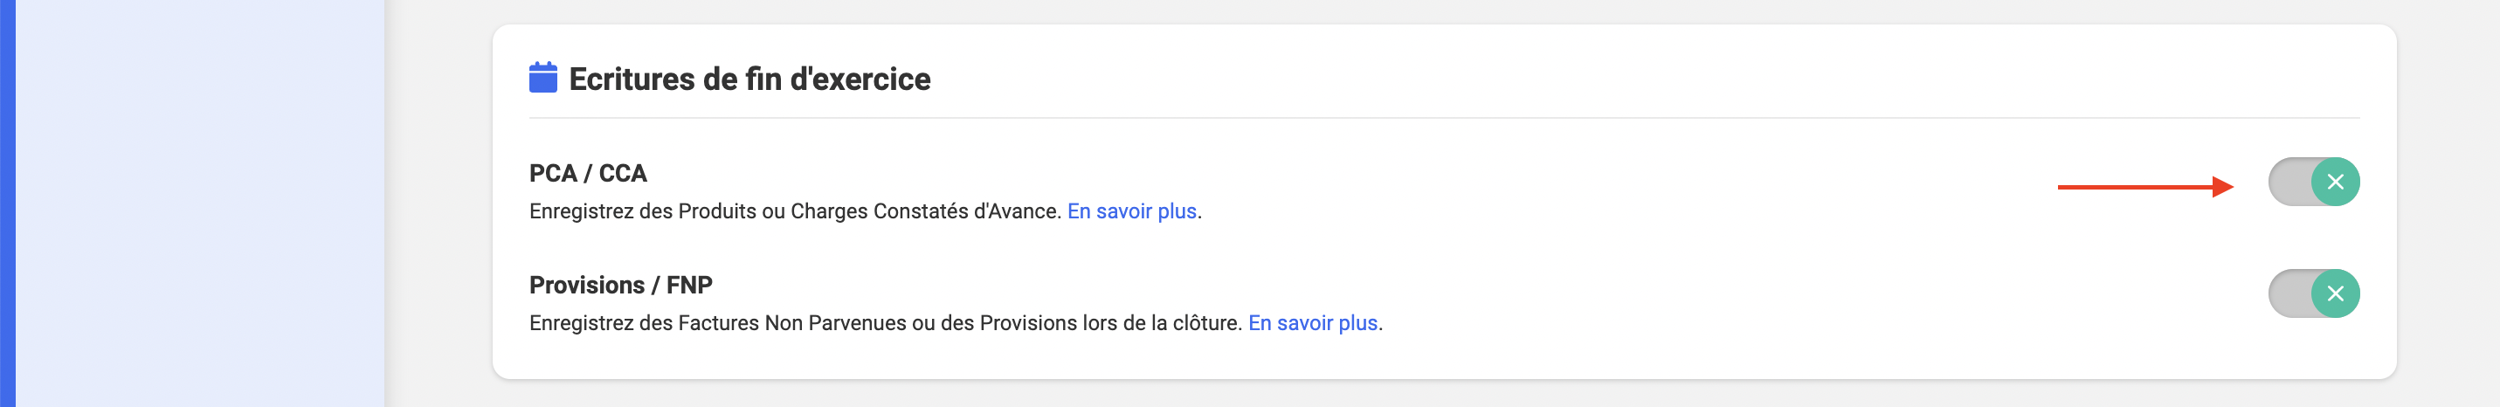Click the blue calendar icon beside the heading
This screenshot has height=407, width=2500.
click(x=542, y=78)
